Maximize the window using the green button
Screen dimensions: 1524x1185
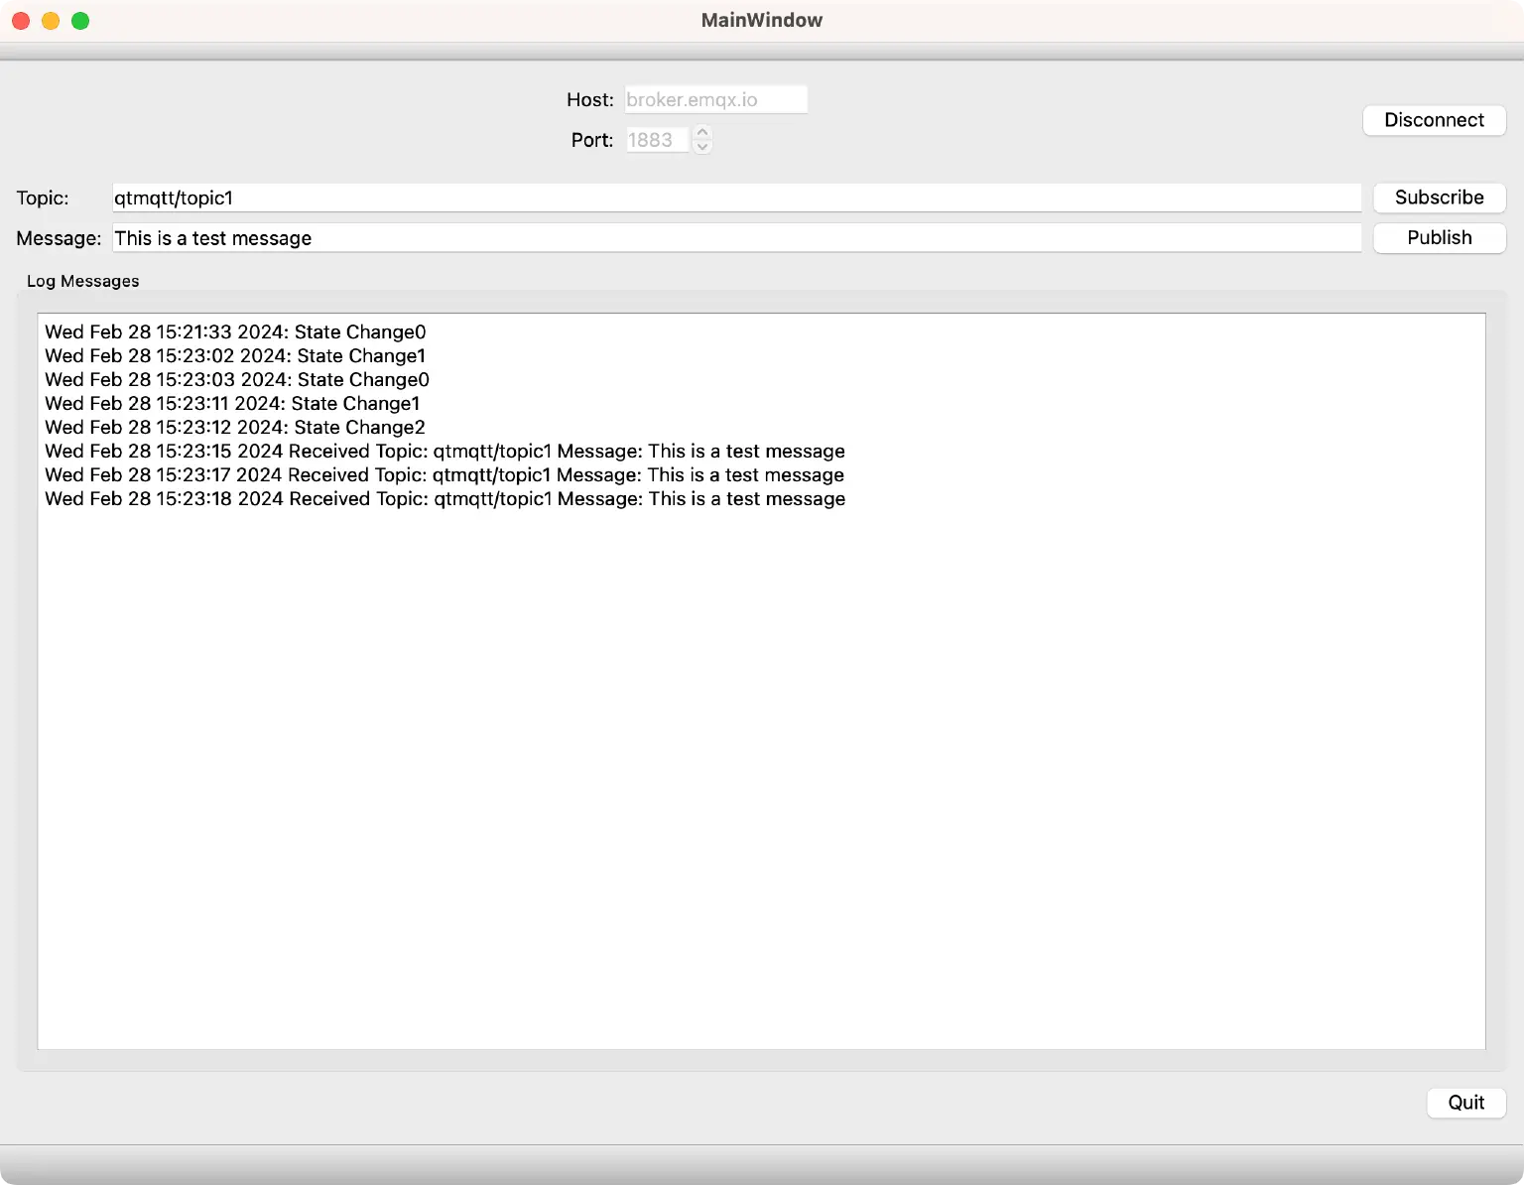(x=79, y=20)
